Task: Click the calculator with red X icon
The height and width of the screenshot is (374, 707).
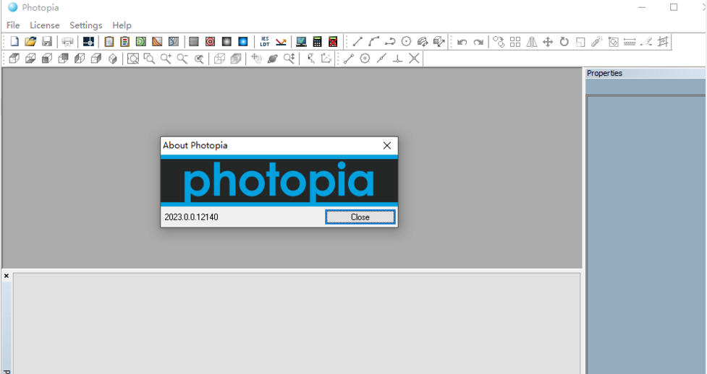Action: [333, 42]
